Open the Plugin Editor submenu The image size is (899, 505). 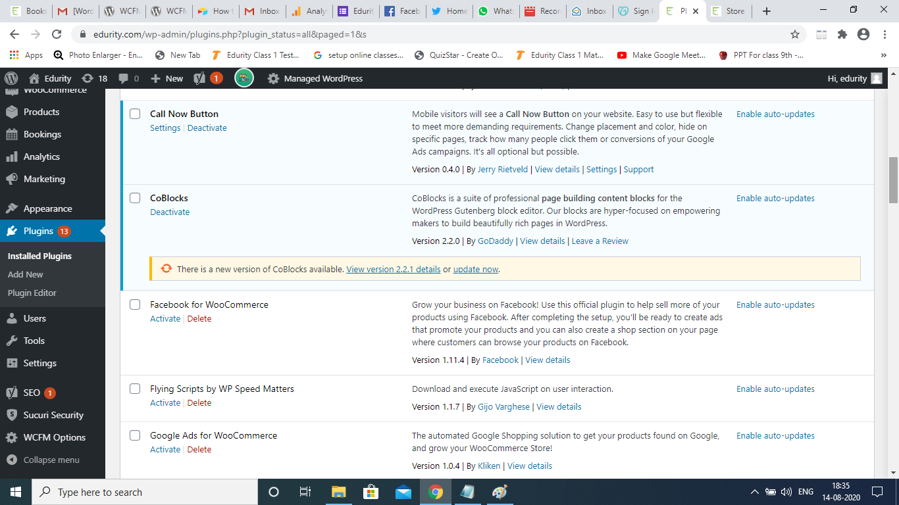coord(32,293)
